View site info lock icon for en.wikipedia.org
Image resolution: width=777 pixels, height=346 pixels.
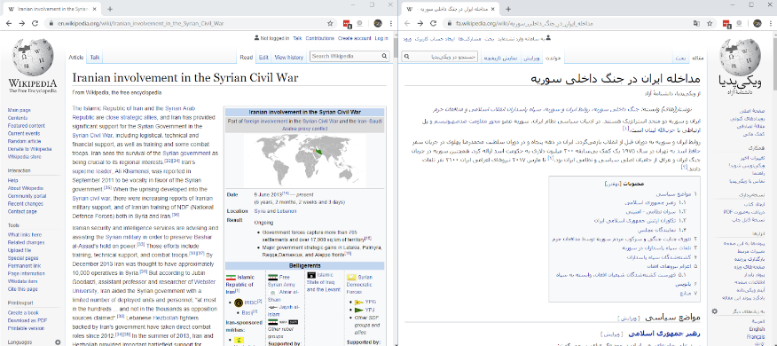click(51, 23)
